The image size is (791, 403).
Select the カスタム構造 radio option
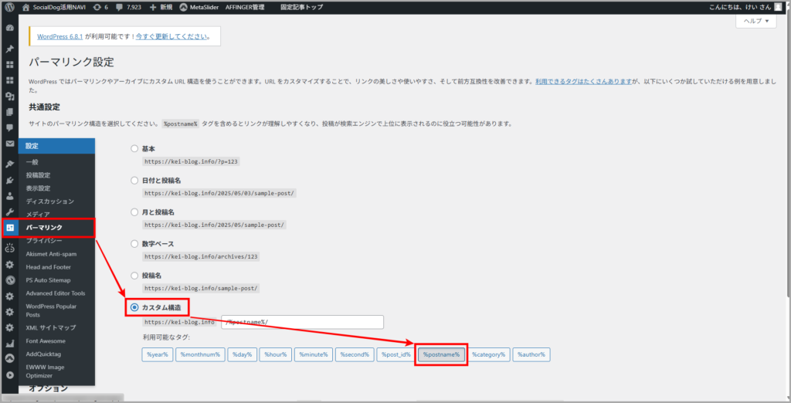click(134, 307)
